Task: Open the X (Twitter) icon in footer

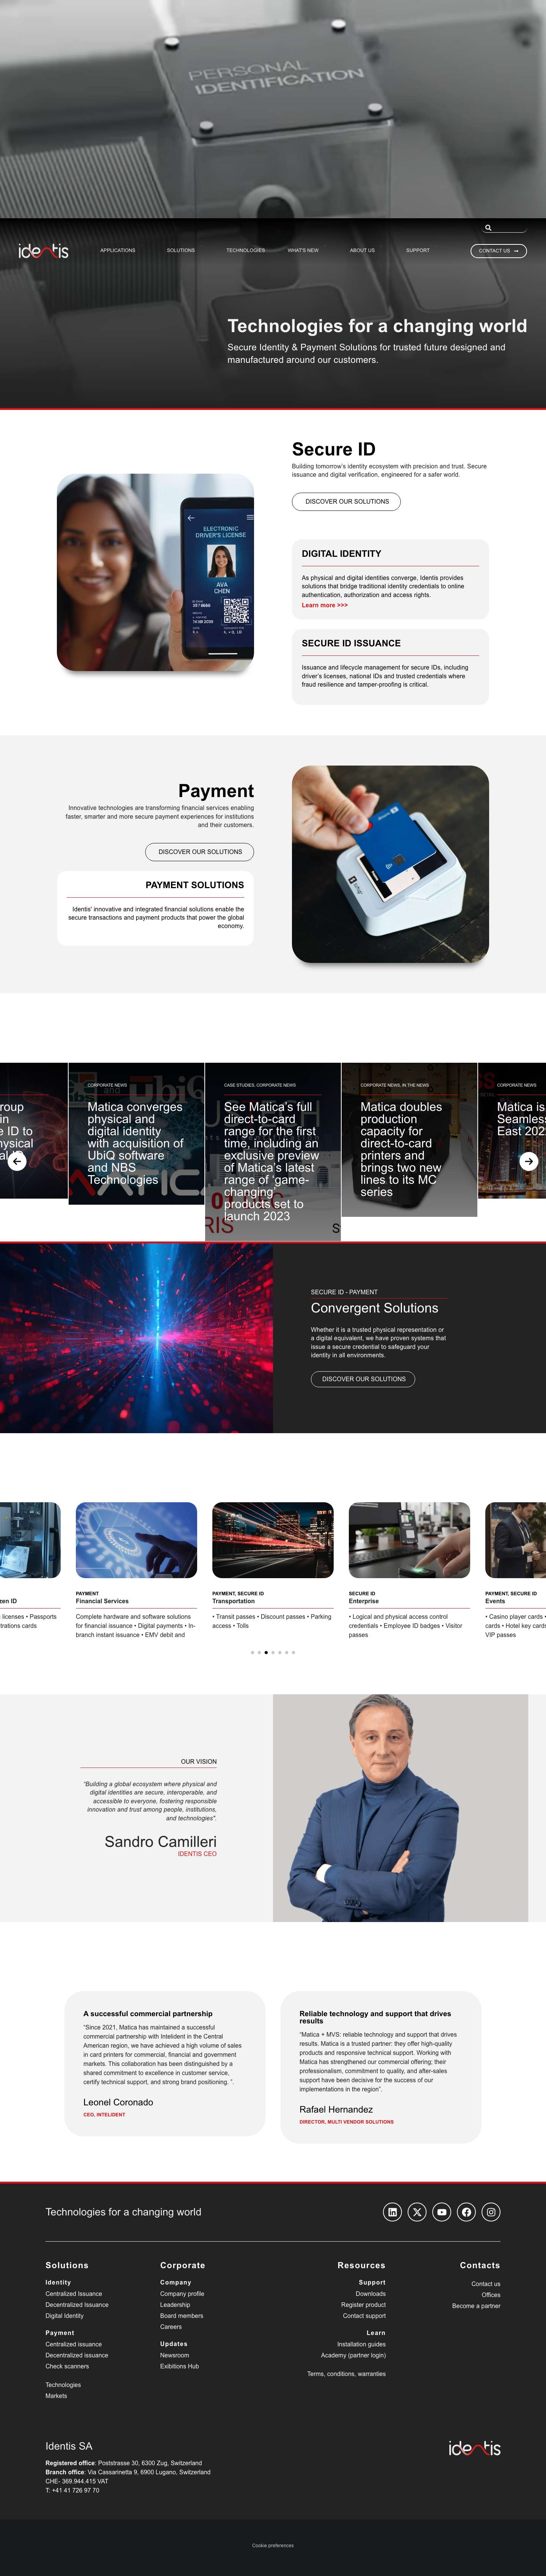Action: [417, 2212]
